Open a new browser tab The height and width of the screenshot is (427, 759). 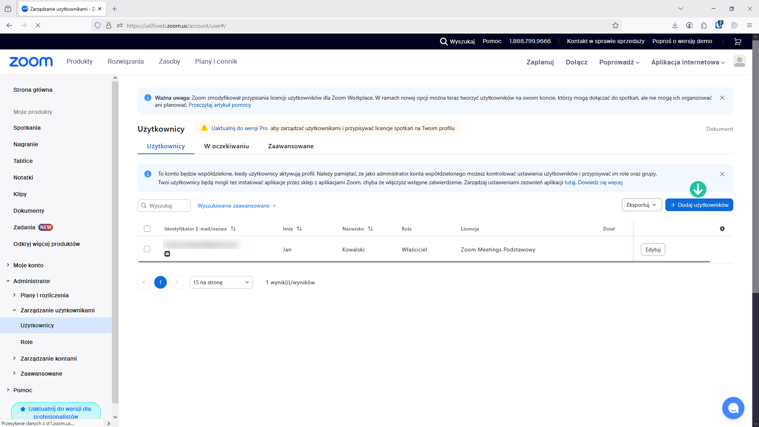[115, 9]
